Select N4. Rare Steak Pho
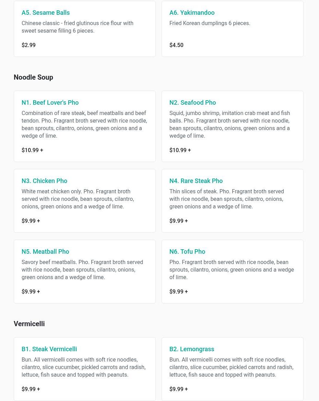Viewport: 319px width, 401px height. click(196, 181)
